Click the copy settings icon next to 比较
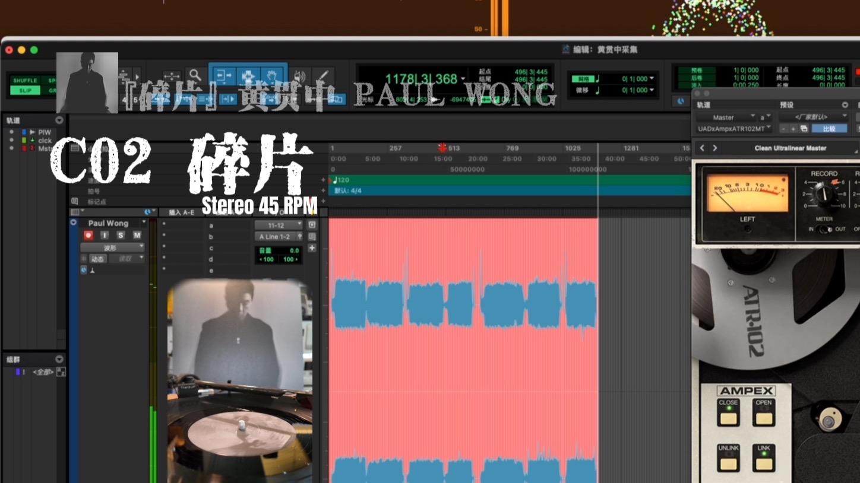This screenshot has height=483, width=860. tap(804, 129)
